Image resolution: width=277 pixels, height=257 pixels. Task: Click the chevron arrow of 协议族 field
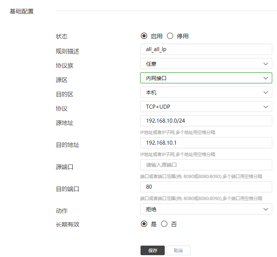[266, 64]
